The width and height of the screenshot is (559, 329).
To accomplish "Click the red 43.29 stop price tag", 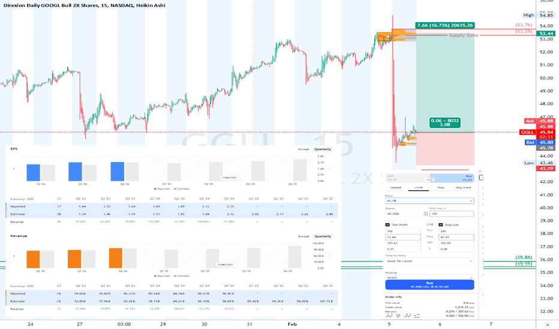I will [x=546, y=168].
